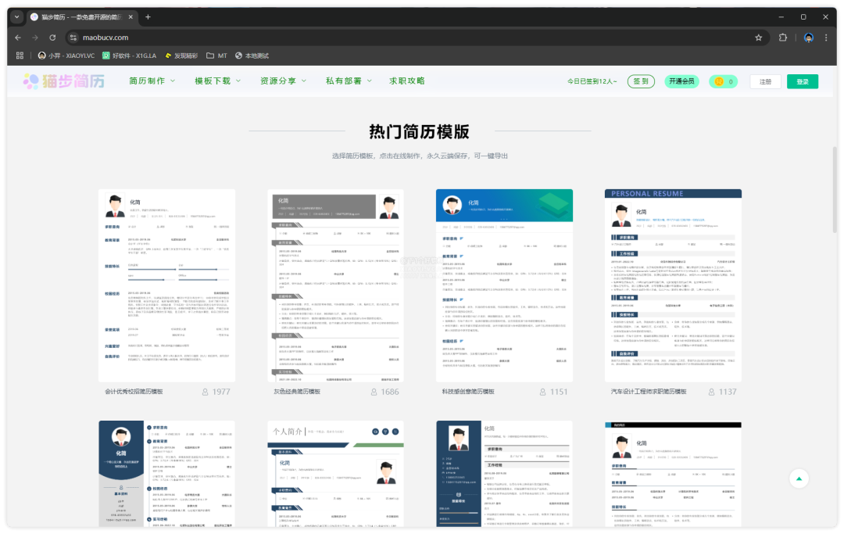844x534 pixels.
Task: Click the gold coin balance badge
Action: (724, 81)
